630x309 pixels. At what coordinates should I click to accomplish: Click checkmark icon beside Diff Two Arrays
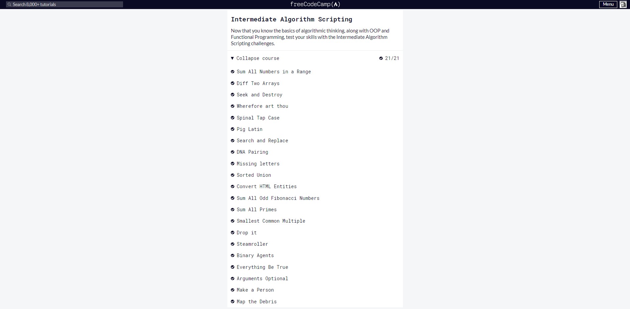tap(232, 83)
